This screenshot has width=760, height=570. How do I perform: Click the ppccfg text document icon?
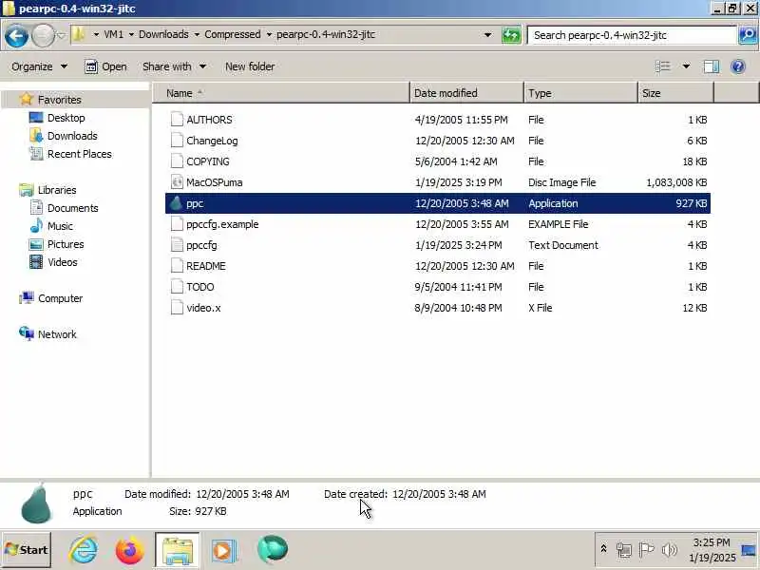tap(177, 245)
